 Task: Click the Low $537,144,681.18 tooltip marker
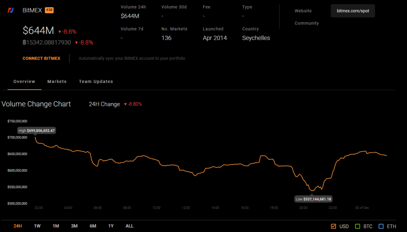(x=313, y=199)
